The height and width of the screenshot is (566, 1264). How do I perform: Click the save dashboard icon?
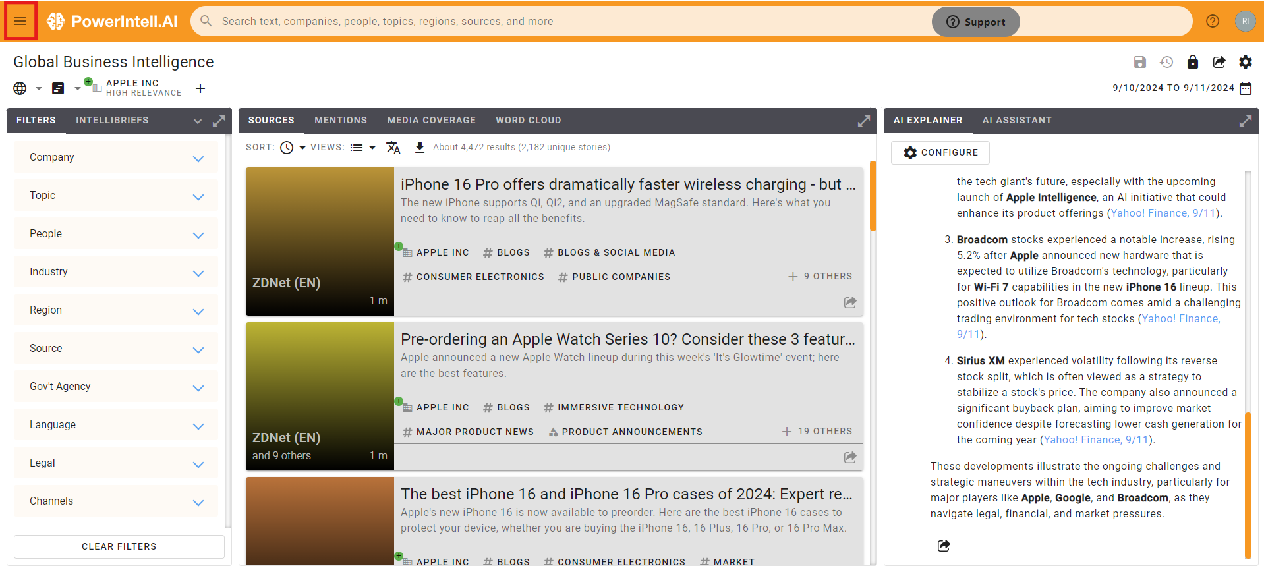[x=1140, y=62]
